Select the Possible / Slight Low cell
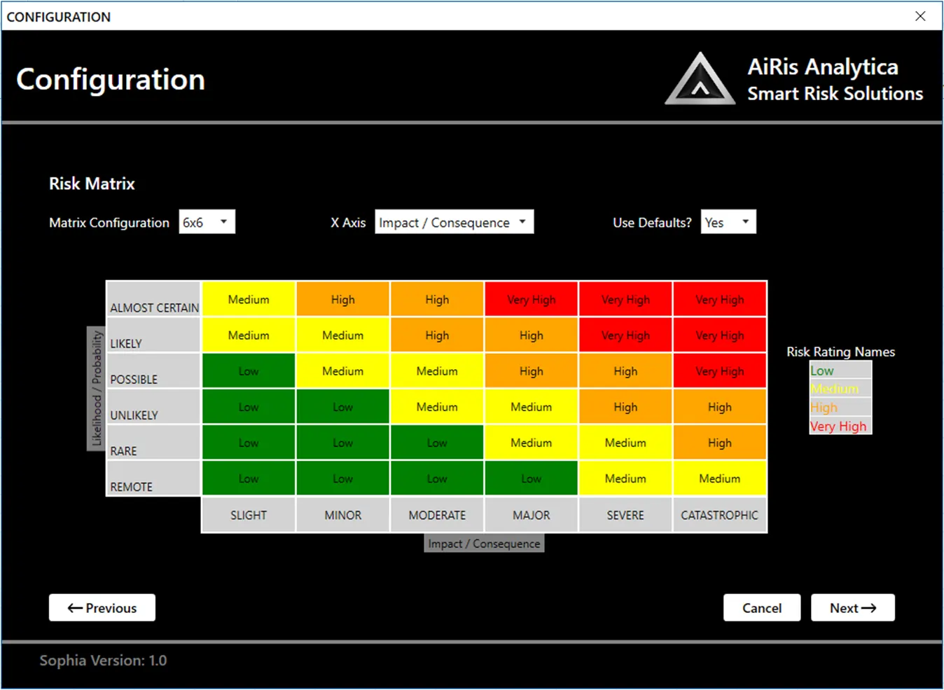Viewport: 944px width, 690px height. click(x=249, y=371)
